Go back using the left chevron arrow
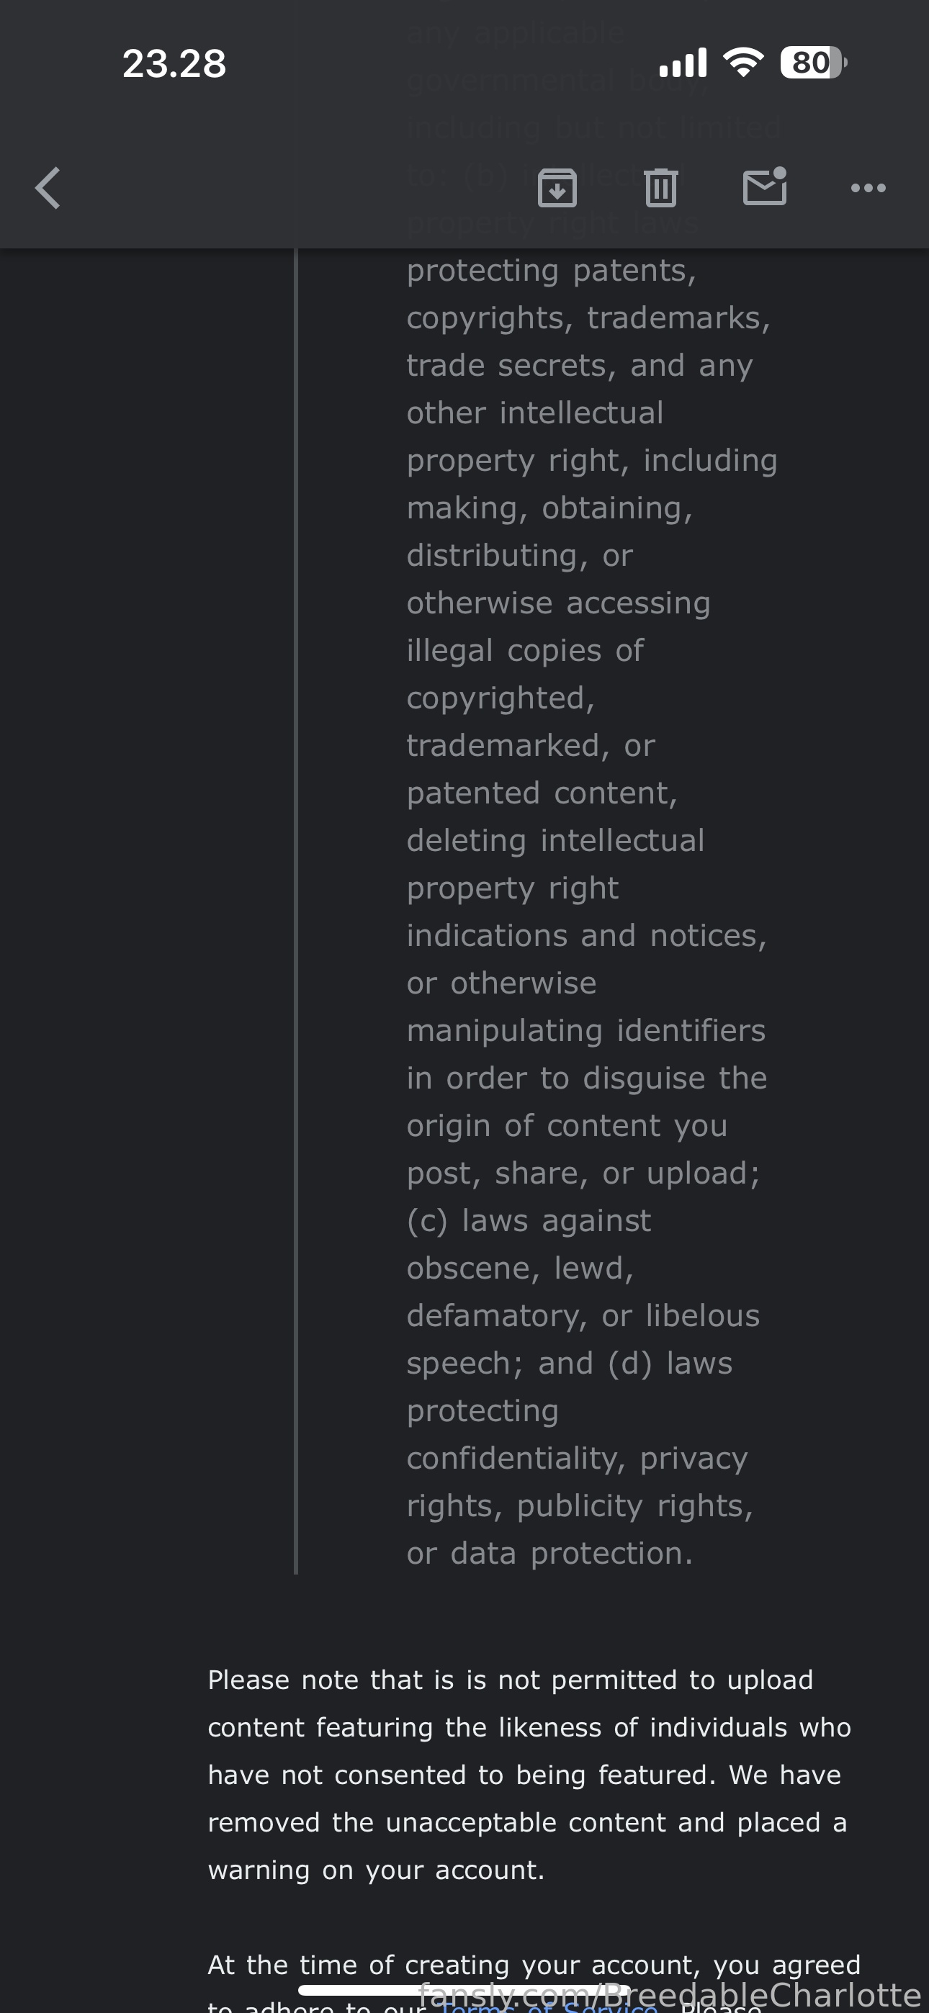 click(48, 189)
